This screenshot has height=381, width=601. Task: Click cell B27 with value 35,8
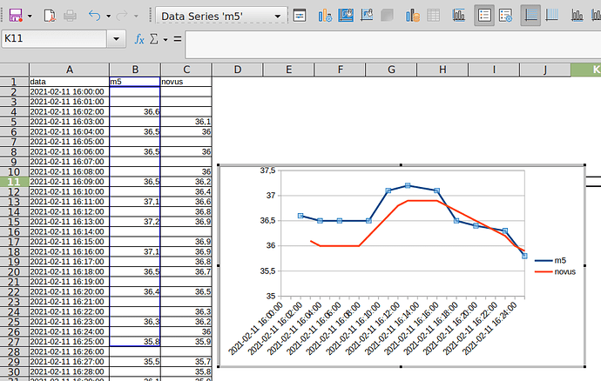[x=135, y=342]
